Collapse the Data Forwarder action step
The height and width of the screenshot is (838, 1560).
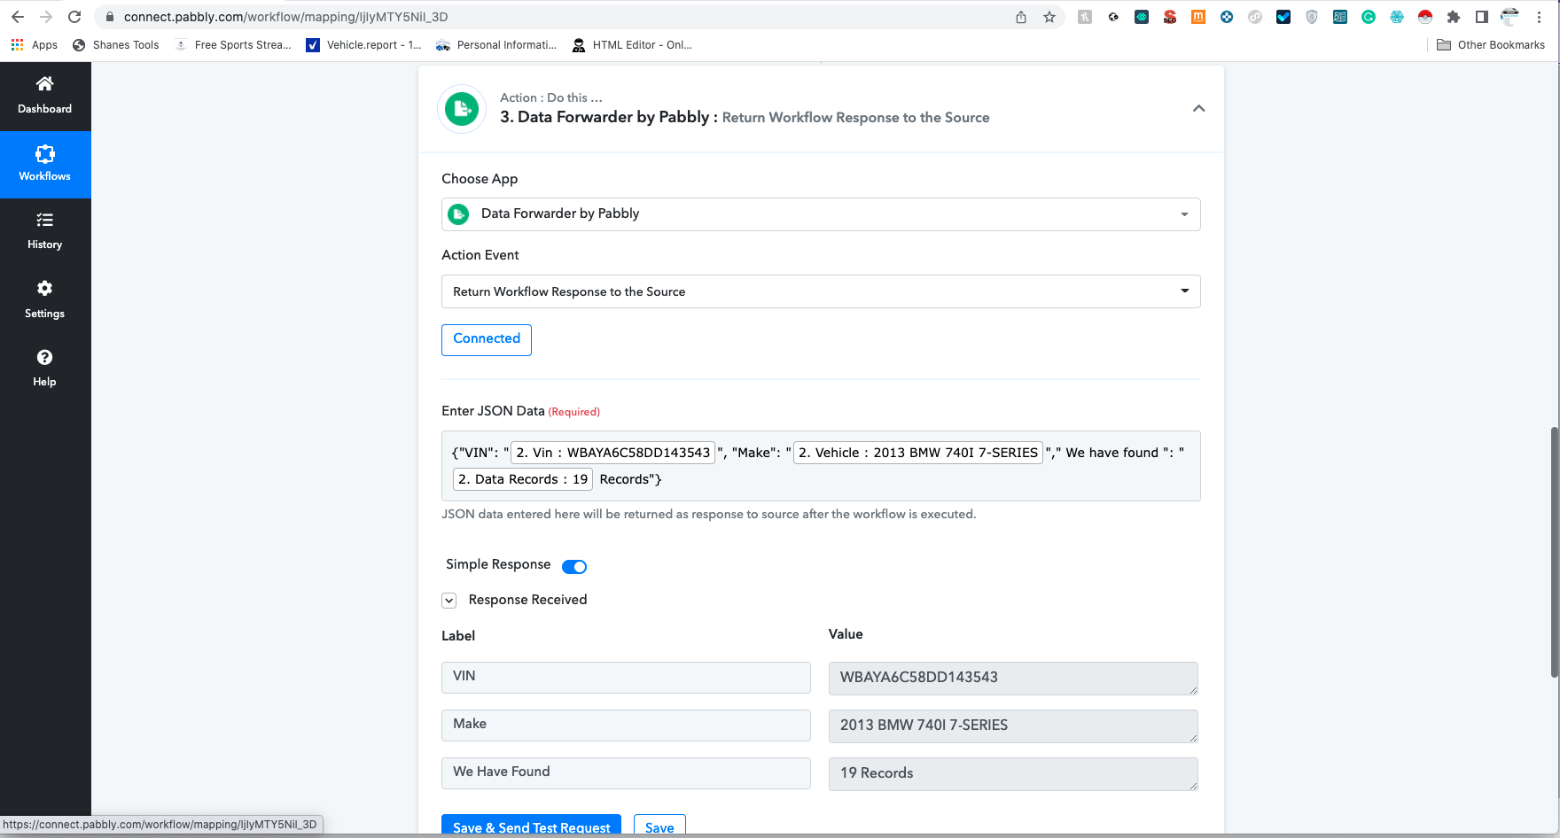point(1198,108)
